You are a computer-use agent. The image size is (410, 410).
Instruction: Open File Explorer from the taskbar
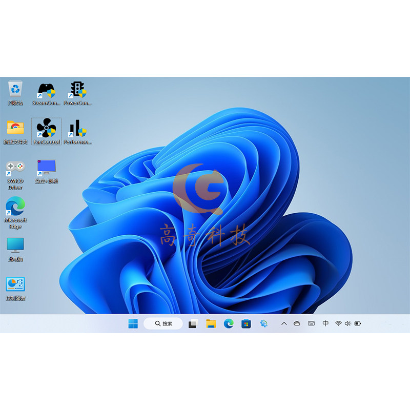pos(211,324)
